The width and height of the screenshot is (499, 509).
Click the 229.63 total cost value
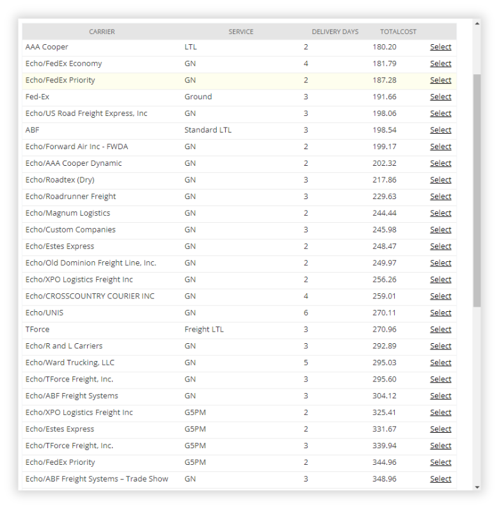coord(384,197)
